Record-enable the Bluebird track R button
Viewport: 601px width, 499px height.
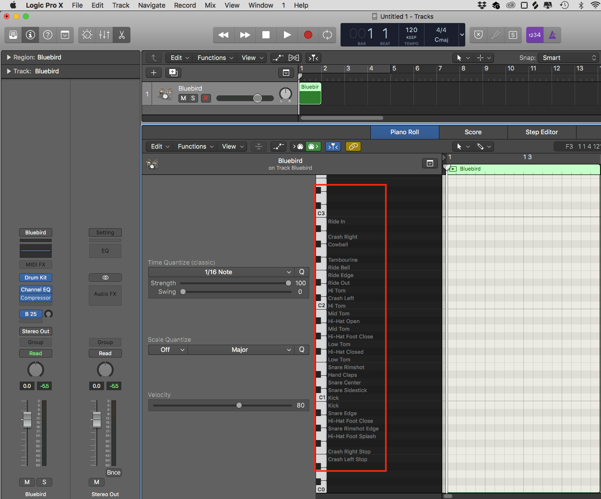pyautogui.click(x=206, y=98)
